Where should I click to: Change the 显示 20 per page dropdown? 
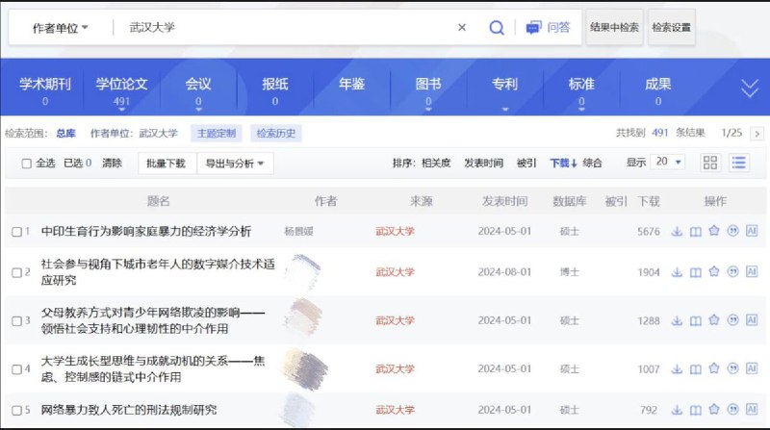click(x=668, y=162)
